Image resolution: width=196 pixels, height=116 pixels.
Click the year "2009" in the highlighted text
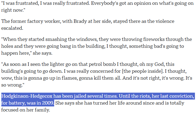tap(48, 102)
